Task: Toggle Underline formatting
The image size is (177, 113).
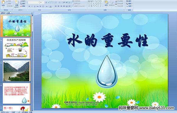Action: pyautogui.click(x=35, y=6)
